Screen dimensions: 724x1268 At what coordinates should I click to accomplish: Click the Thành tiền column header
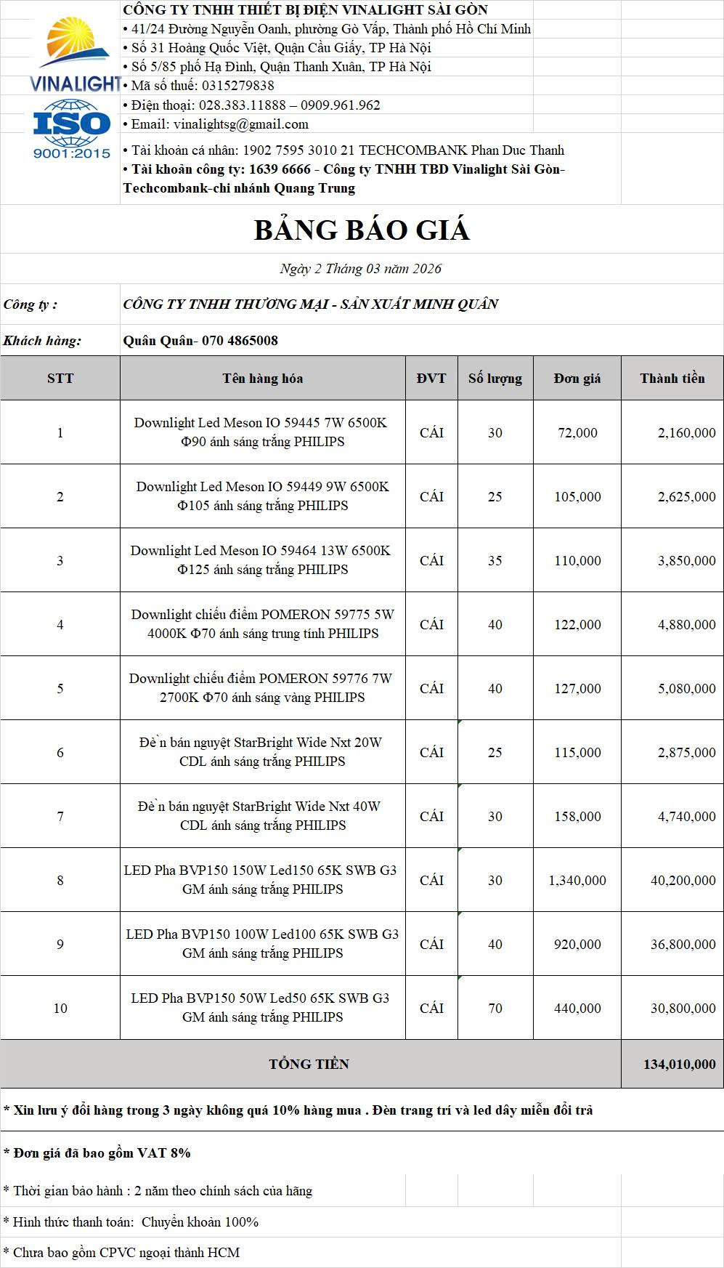(672, 378)
